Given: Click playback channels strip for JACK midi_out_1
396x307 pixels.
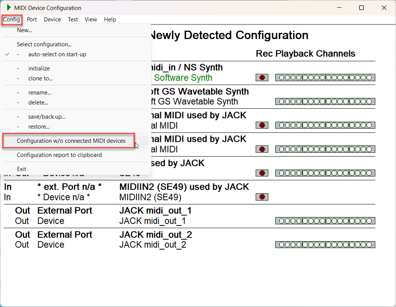Looking at the screenshot, I should point(325,221).
